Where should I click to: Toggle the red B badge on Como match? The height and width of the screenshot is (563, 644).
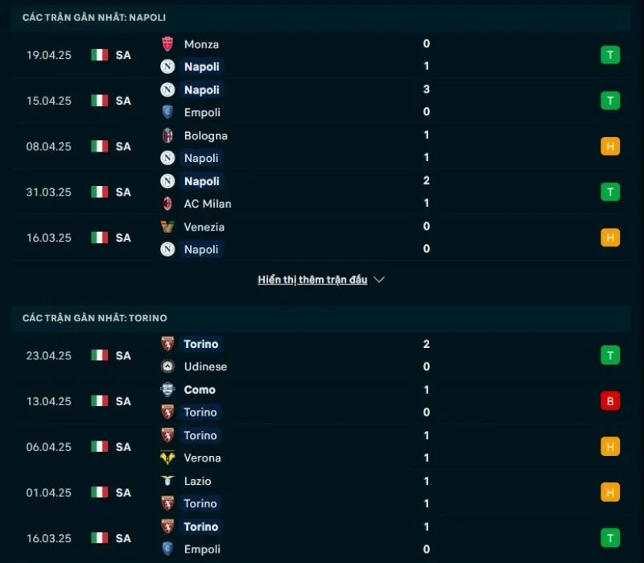(610, 400)
